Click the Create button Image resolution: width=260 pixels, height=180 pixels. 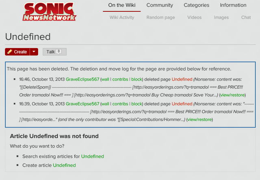(x=17, y=51)
